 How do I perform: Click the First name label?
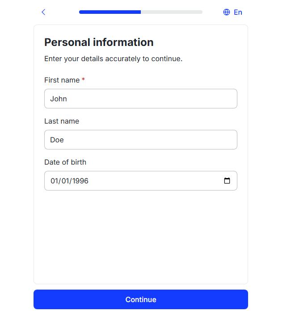pyautogui.click(x=62, y=80)
